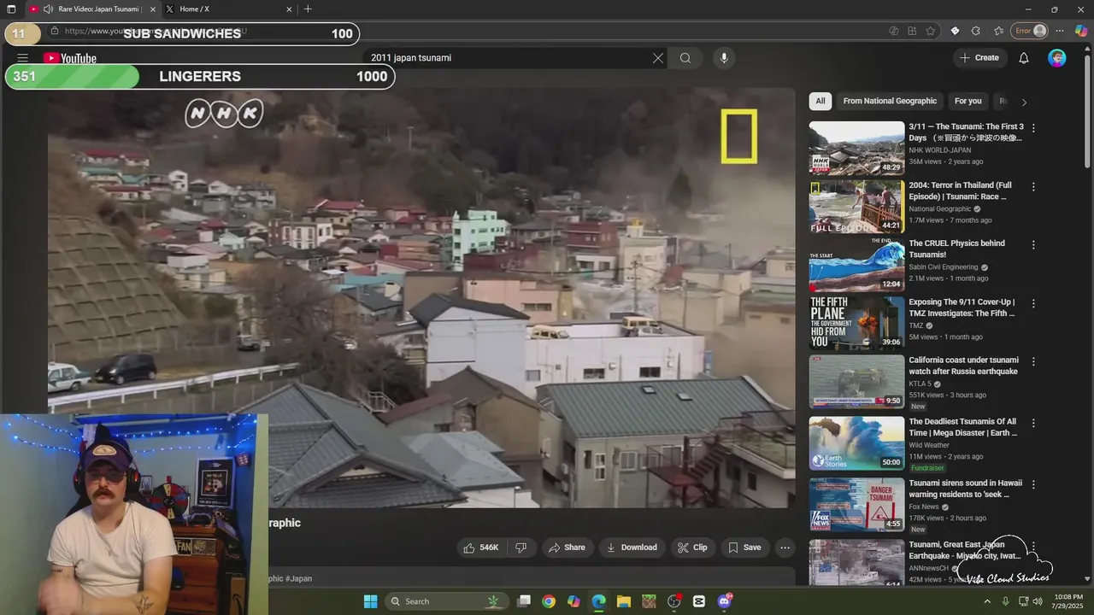The width and height of the screenshot is (1094, 615).
Task: Open The CRUEL Physics behind Tsunamis title
Action: pyautogui.click(x=956, y=249)
